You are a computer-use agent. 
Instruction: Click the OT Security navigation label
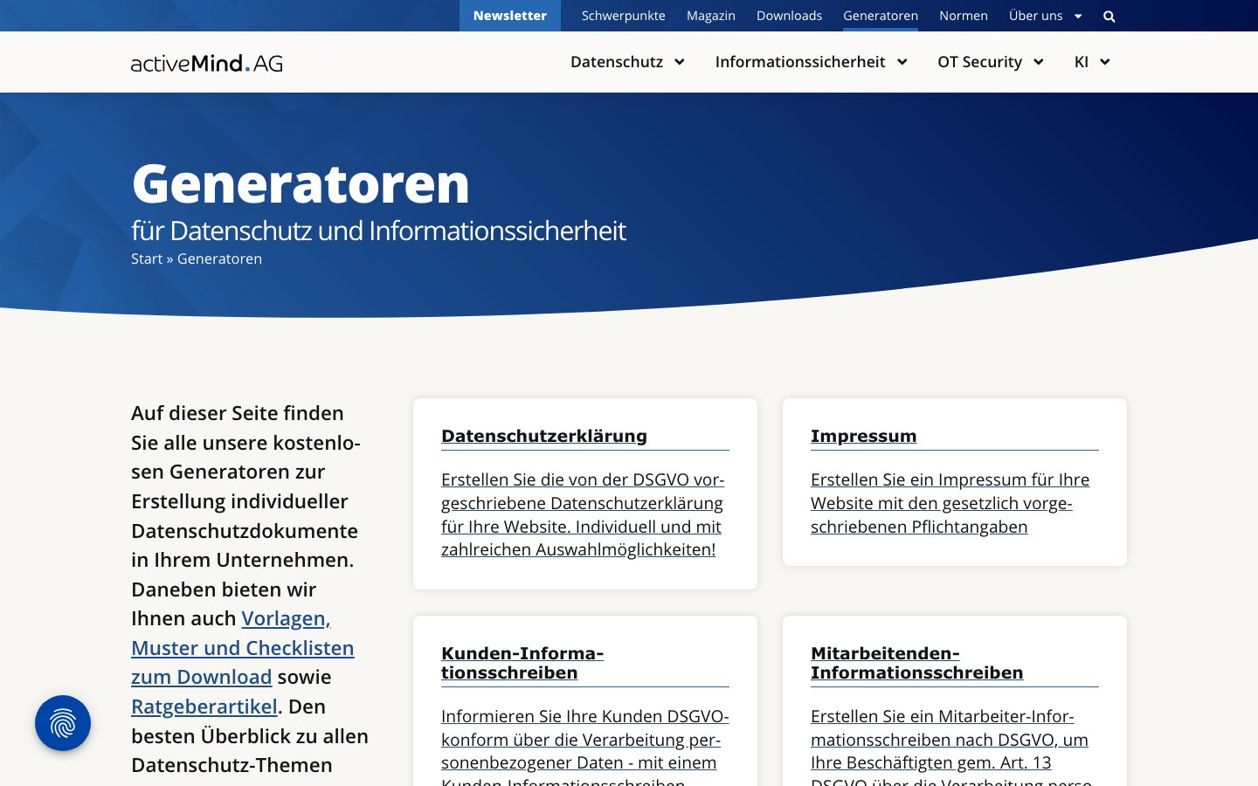(980, 62)
